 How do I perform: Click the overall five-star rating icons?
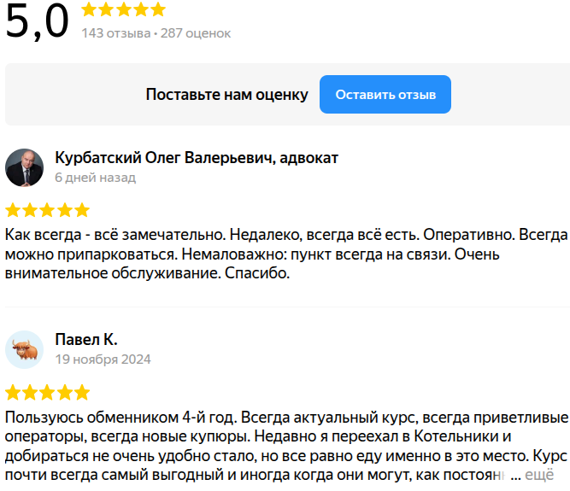click(124, 10)
